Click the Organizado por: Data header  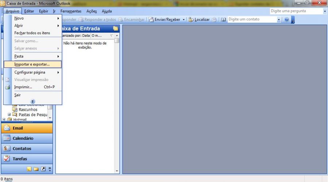pyautogui.click(x=76, y=36)
